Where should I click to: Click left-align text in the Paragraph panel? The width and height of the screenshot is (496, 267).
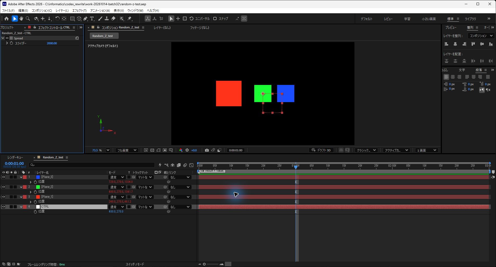tap(446, 77)
